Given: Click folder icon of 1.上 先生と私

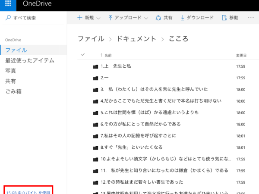Looking at the screenshot, I should tap(95, 66).
